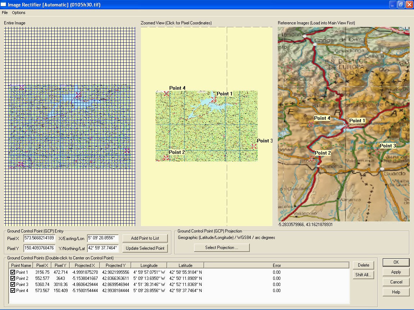The height and width of the screenshot is (310, 414).
Task: Disable the Point 1 control point checkbox
Action: point(14,272)
